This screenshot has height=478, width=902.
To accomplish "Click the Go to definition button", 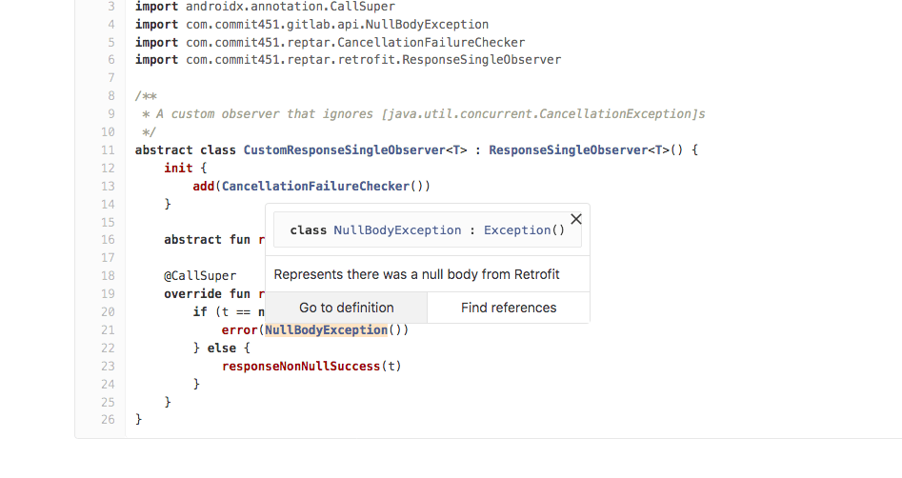I will 346,308.
